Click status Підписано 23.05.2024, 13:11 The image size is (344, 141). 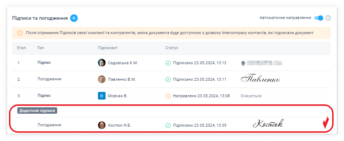200,79
